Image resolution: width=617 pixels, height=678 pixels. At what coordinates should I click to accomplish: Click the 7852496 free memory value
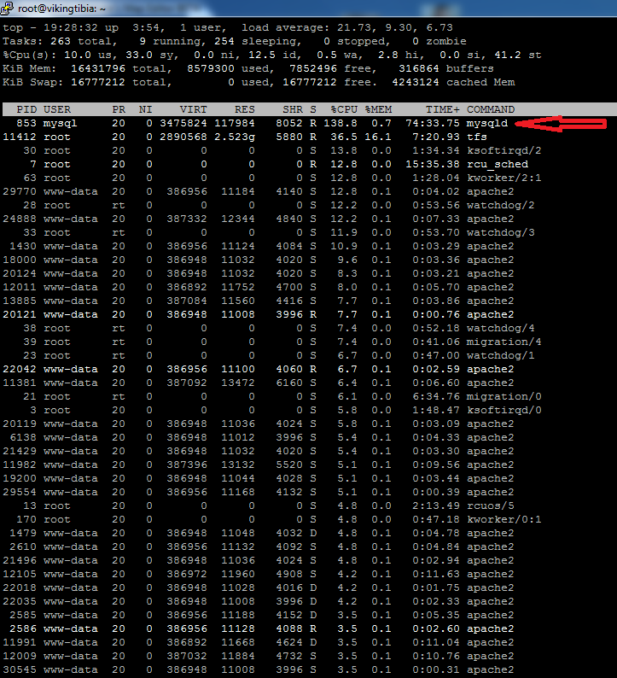coord(313,69)
